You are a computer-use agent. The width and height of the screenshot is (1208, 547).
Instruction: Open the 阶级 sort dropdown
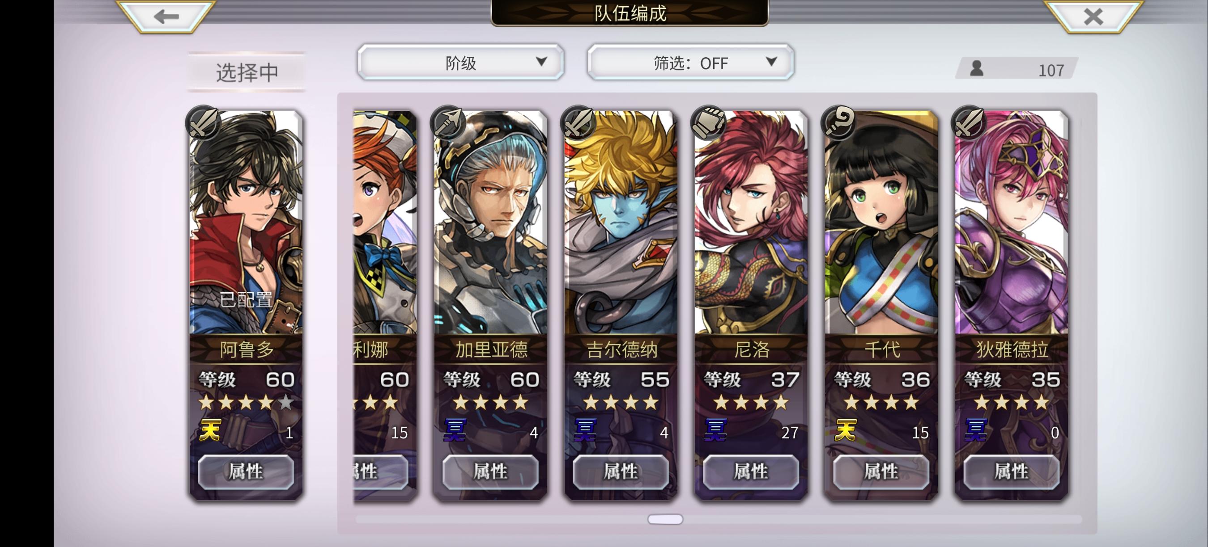(460, 62)
